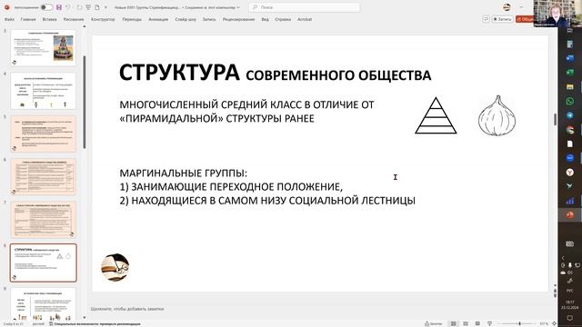Viewport: 582px width, 327px height.
Task: Select the highlighted СТРУКТУРА slide thumbnail
Action: pyautogui.click(x=43, y=263)
